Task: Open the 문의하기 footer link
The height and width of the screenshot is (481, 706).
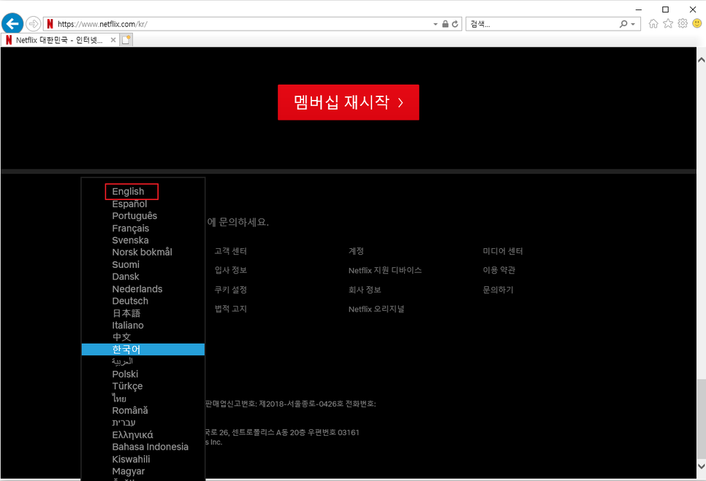Action: pos(498,290)
